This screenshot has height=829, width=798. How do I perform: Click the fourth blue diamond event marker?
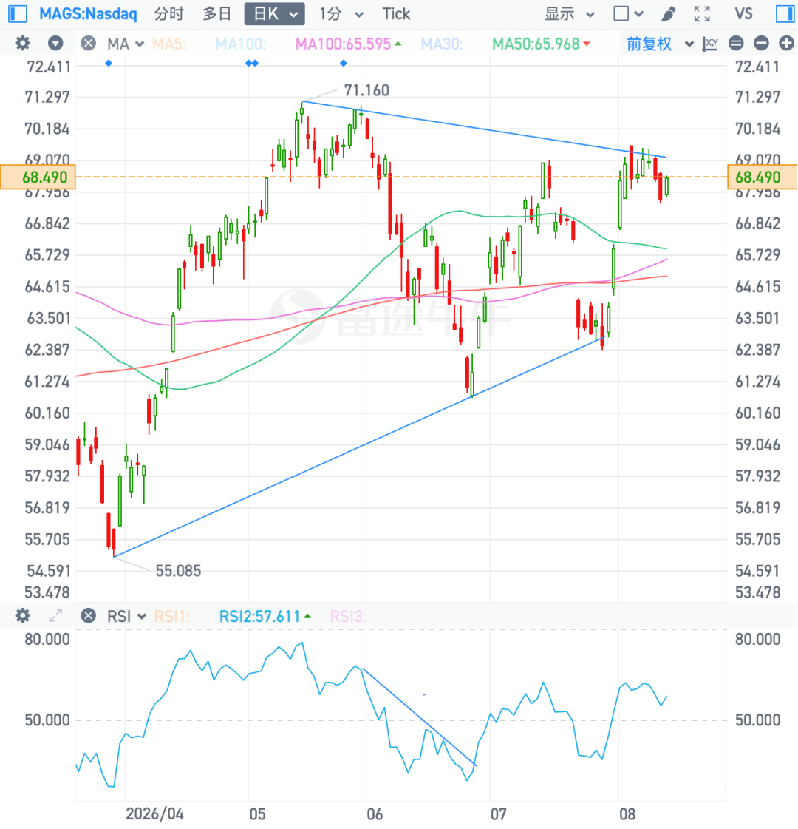(344, 64)
